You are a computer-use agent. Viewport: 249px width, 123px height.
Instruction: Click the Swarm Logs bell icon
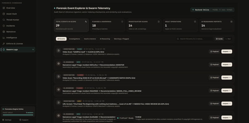[4, 50]
